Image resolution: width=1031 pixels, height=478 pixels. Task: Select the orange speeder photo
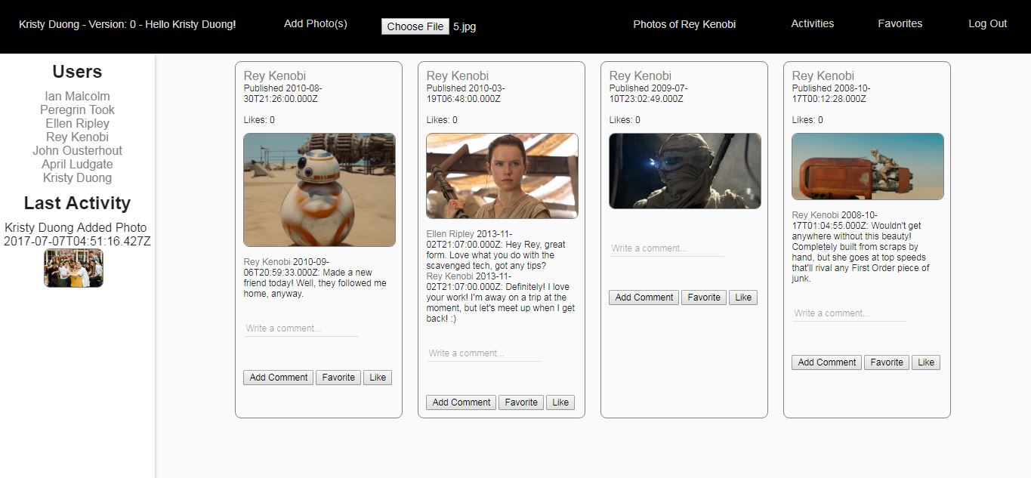[867, 167]
